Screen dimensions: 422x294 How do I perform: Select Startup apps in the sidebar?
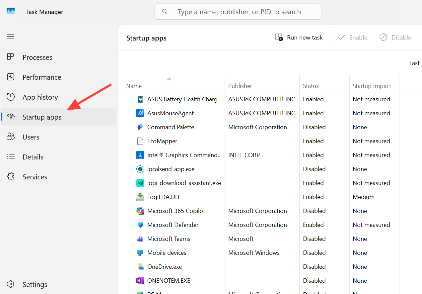click(58, 117)
